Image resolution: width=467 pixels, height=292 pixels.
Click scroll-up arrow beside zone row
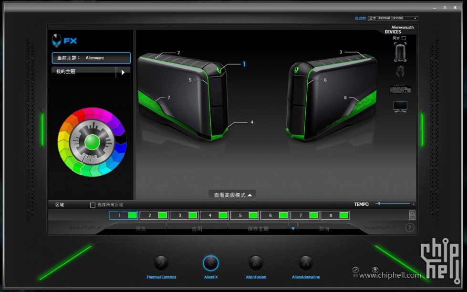[412, 213]
